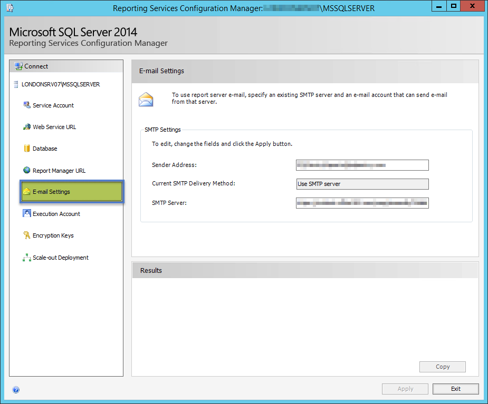This screenshot has height=404, width=488.
Task: Click the SMTP Server input field
Action: click(362, 203)
